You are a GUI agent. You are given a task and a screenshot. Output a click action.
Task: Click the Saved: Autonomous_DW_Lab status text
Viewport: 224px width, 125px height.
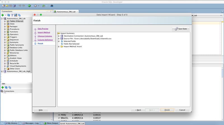(72, 124)
